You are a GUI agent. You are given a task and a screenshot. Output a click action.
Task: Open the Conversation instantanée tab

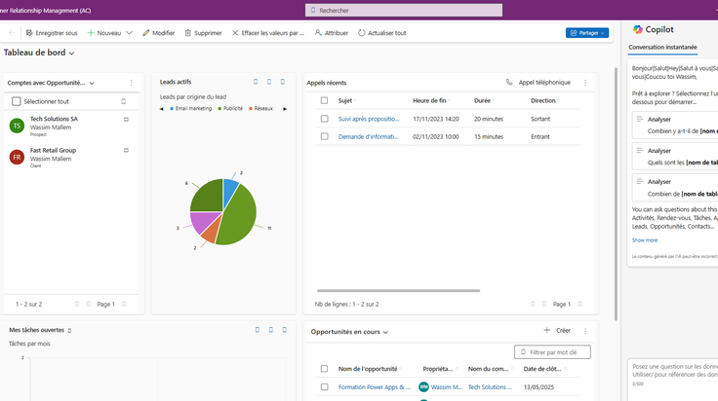(662, 47)
